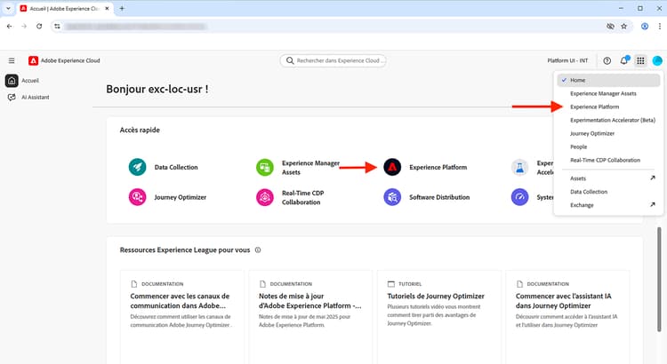Bookmark this page with the star icon
The width and height of the screenshot is (667, 364).
click(x=624, y=27)
